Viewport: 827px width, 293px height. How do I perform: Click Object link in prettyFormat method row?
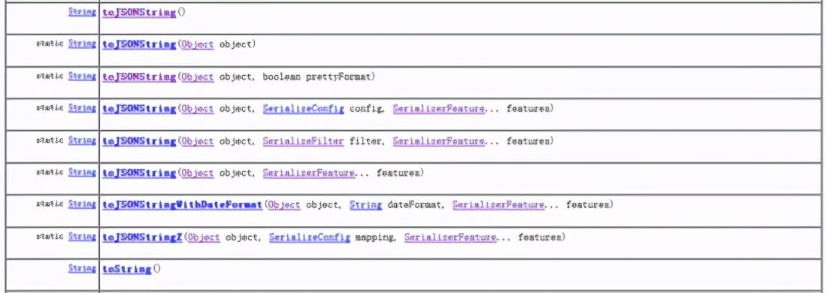tap(197, 77)
